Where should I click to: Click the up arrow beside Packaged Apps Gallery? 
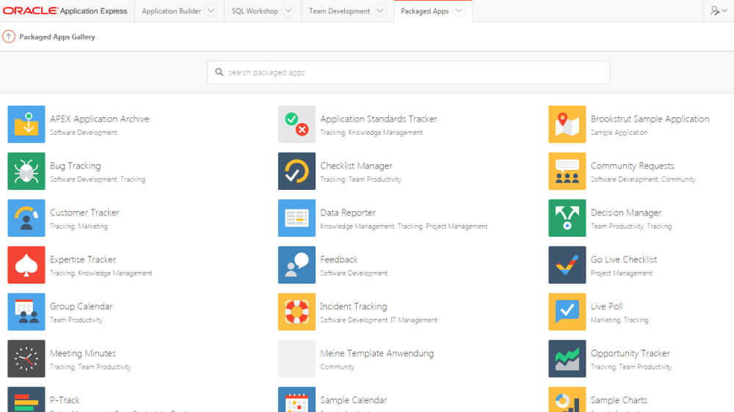point(8,37)
